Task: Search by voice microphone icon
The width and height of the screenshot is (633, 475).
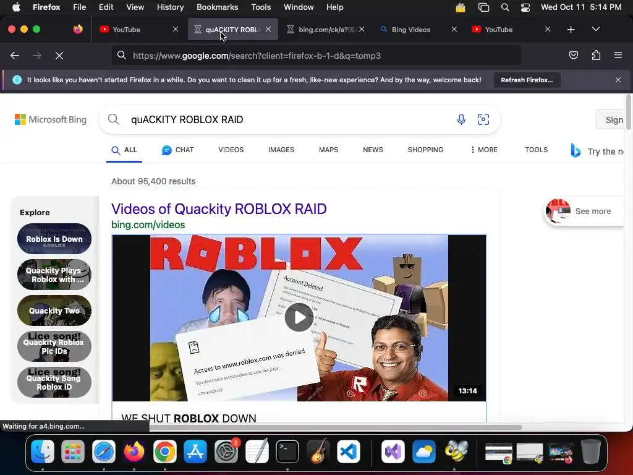Action: (x=461, y=119)
